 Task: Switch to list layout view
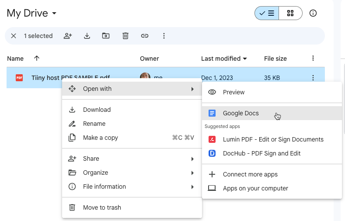pos(267,13)
